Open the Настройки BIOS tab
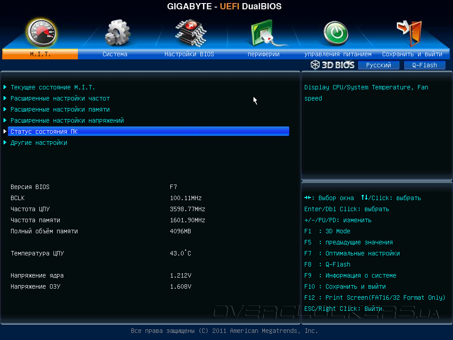 (x=189, y=54)
